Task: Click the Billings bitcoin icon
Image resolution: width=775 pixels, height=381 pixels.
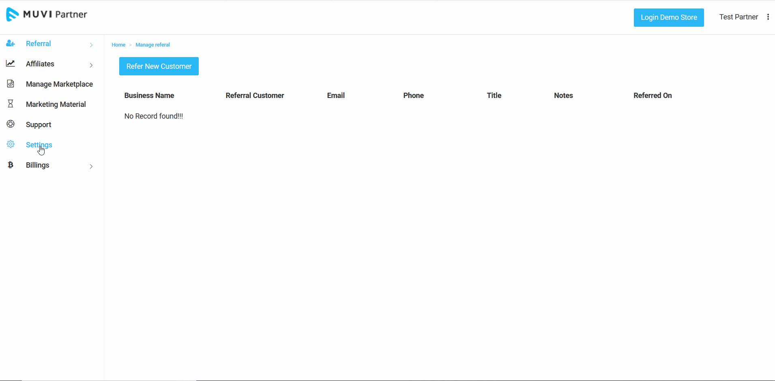Action: click(x=11, y=165)
